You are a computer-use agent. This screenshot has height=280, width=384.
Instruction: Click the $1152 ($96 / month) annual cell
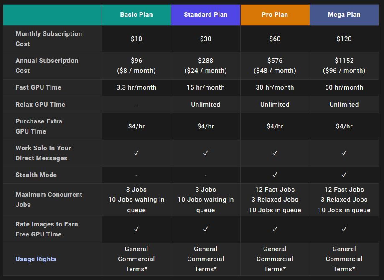(344, 66)
